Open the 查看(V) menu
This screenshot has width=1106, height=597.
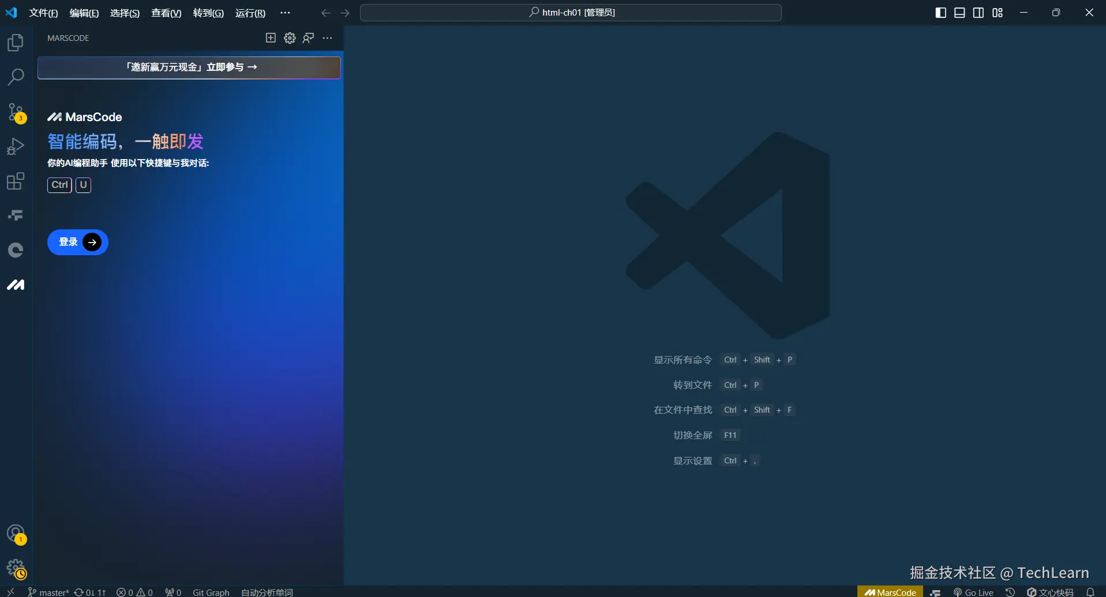(166, 13)
